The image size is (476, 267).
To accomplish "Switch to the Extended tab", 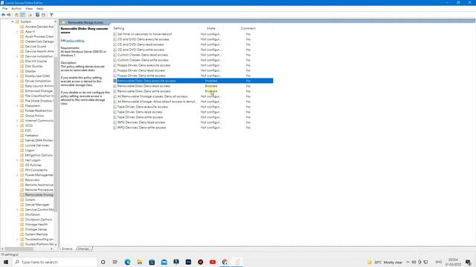I will [68, 249].
